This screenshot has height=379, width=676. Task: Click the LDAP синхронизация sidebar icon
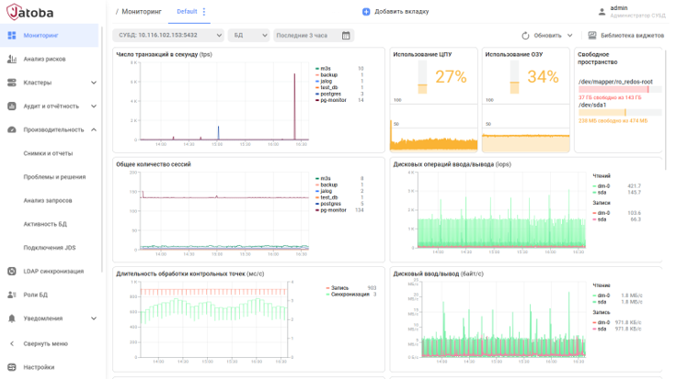pyautogui.click(x=12, y=271)
